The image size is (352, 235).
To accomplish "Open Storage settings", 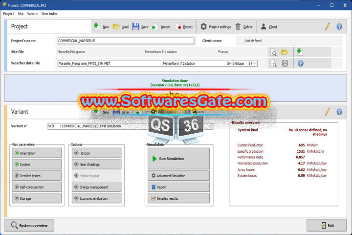I will coord(37,198).
